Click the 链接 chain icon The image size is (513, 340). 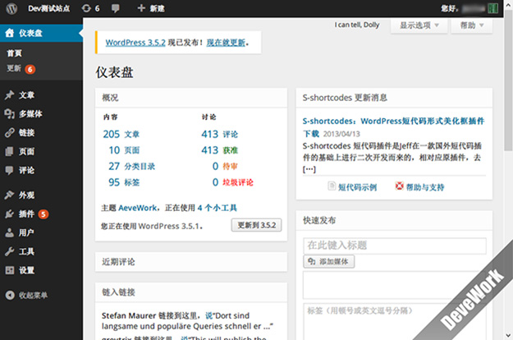(10, 132)
